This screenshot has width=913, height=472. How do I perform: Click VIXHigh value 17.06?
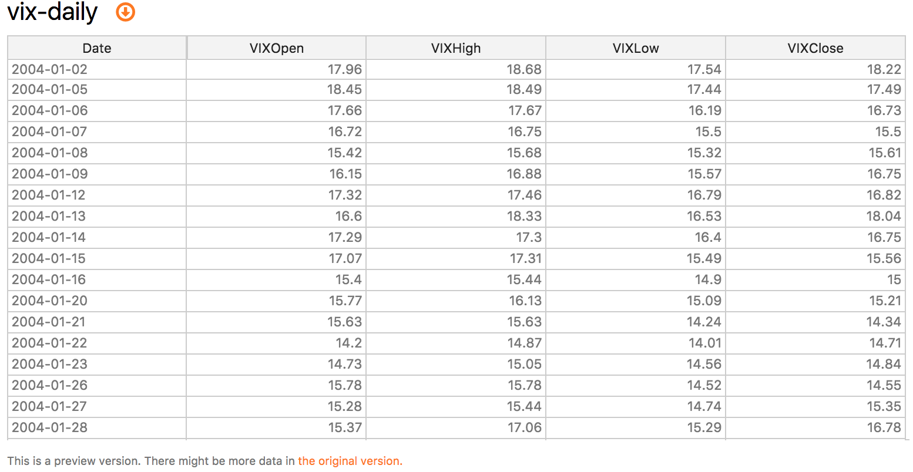[524, 427]
